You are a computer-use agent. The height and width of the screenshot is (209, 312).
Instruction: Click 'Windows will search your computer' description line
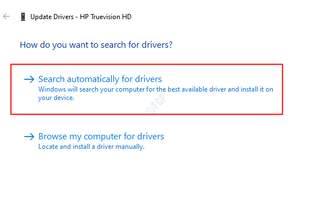[x=156, y=89]
